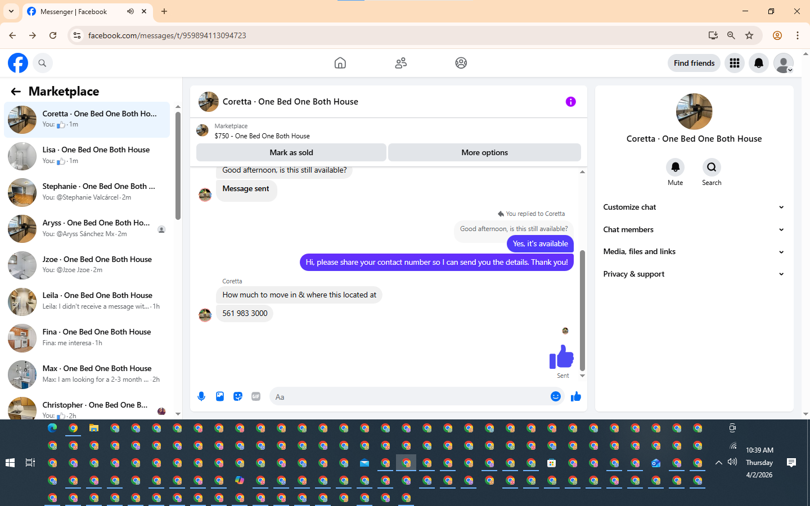Choose a sticker from the sticker icon
Screen dimensions: 810x506
238,396
